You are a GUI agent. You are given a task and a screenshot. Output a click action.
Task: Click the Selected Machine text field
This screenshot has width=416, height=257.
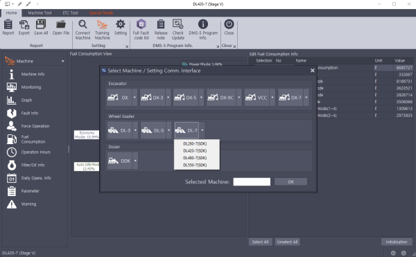[252, 181]
